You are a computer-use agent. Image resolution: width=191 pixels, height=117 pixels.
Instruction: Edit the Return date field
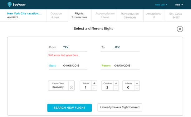click(120, 66)
